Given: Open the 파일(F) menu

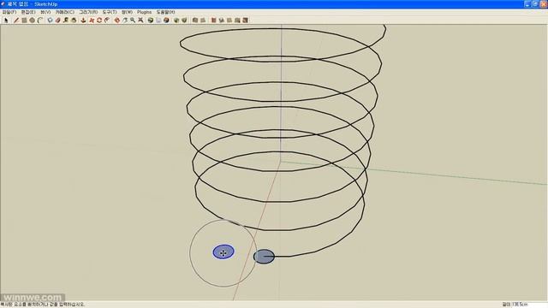Looking at the screenshot, I should pos(9,12).
